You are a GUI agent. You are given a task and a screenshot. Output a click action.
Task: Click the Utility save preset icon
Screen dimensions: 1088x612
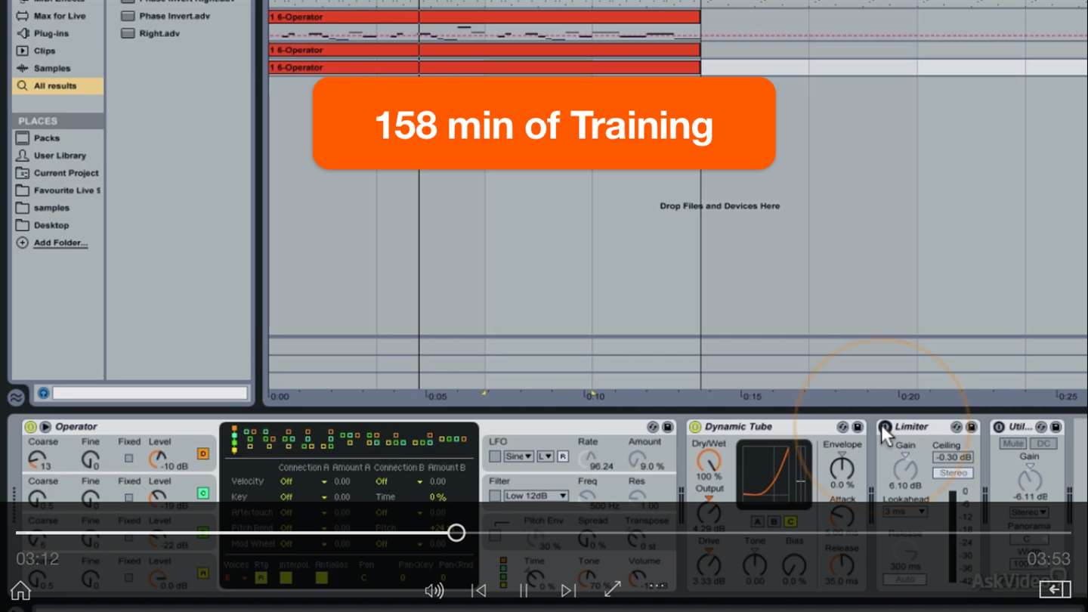click(x=1056, y=427)
